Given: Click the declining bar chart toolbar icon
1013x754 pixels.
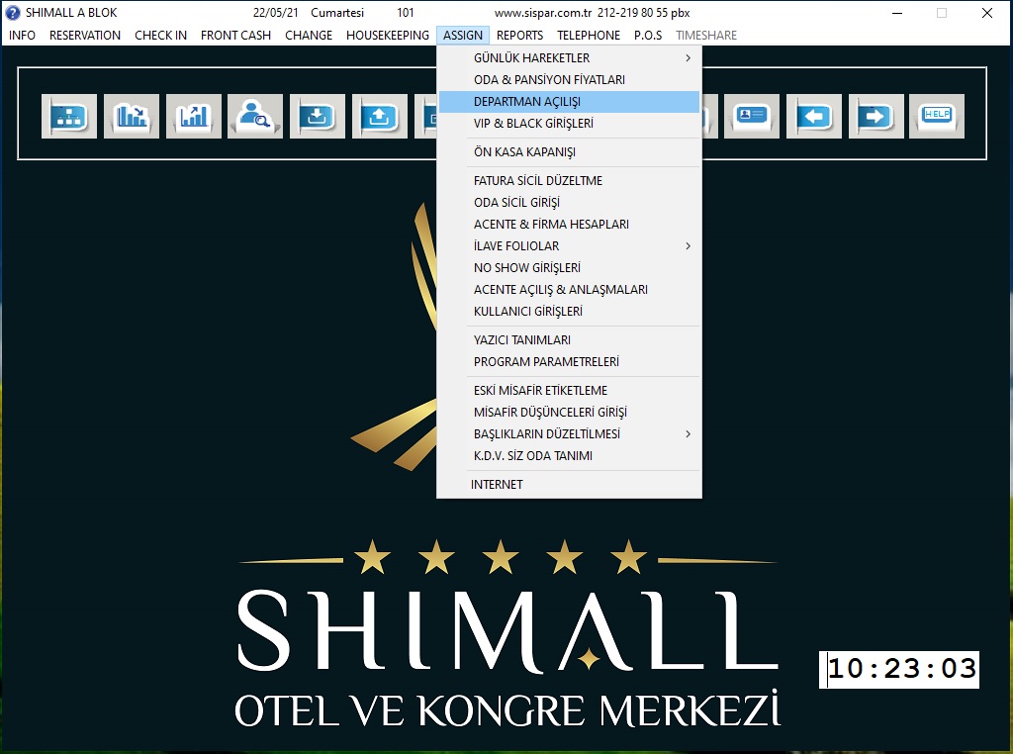Looking at the screenshot, I should (x=132, y=117).
